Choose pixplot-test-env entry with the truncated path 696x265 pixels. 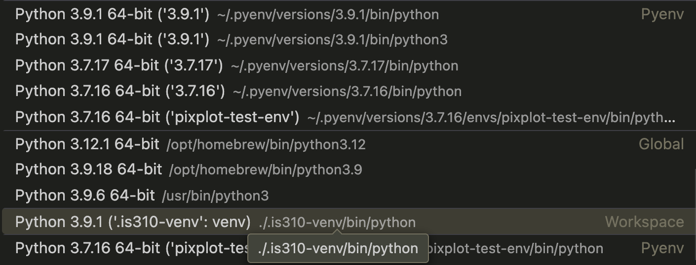tap(157, 117)
